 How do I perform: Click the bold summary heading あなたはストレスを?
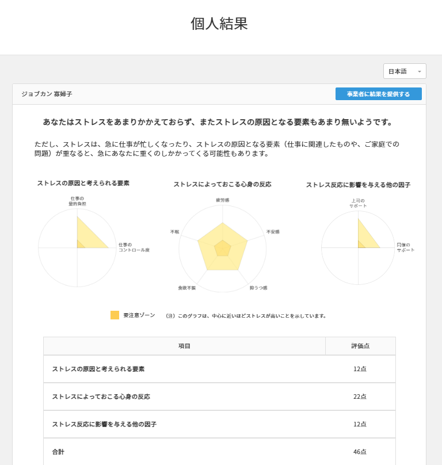coord(218,122)
